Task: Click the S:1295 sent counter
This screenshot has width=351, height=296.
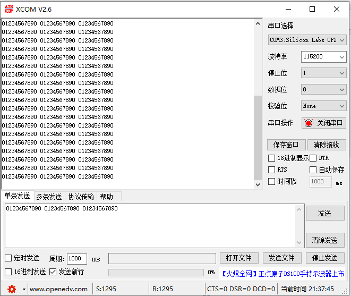Action: 106,289
